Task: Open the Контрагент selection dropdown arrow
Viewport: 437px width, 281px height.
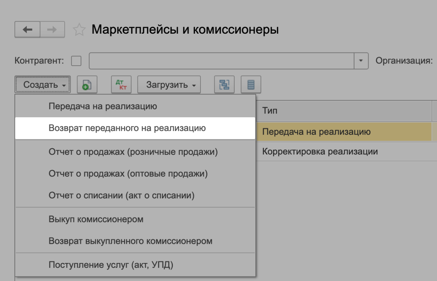Action: pyautogui.click(x=361, y=61)
